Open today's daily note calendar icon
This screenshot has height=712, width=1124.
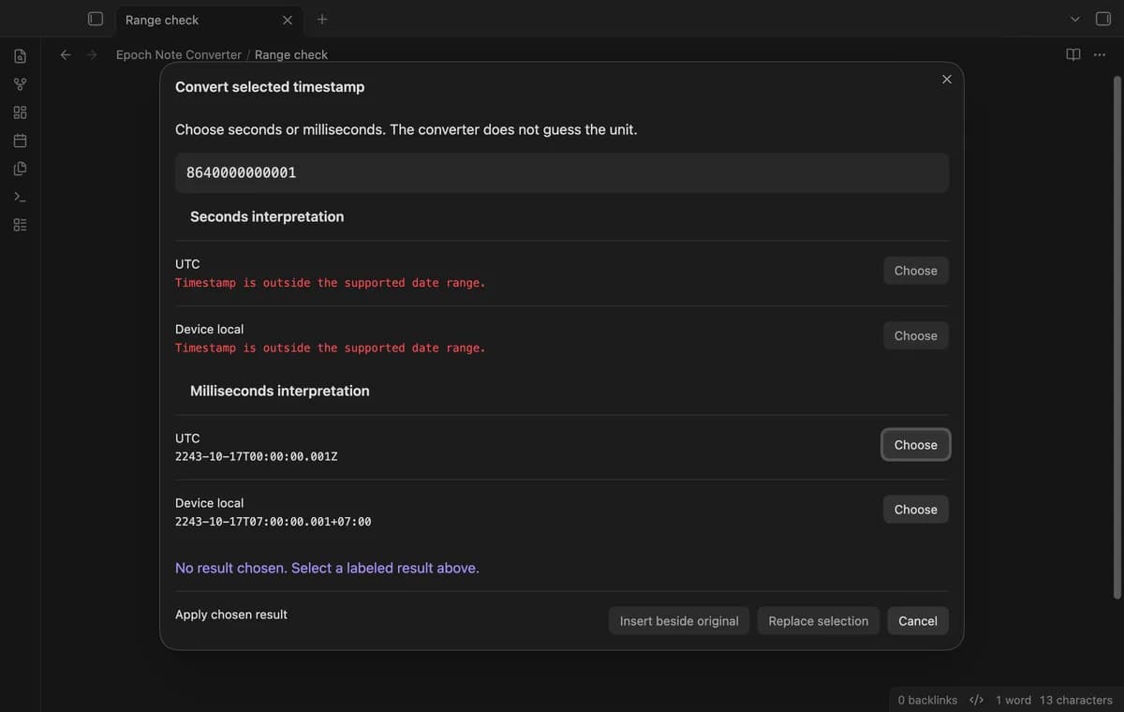click(x=20, y=141)
